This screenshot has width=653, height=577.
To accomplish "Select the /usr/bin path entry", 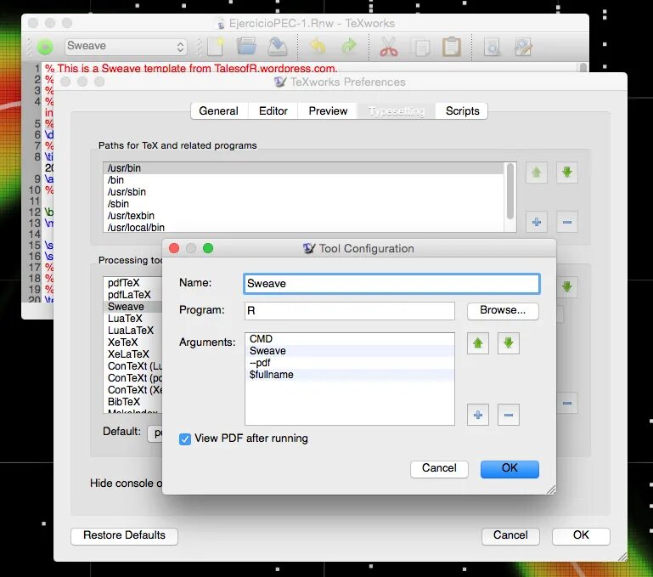I will pos(304,168).
